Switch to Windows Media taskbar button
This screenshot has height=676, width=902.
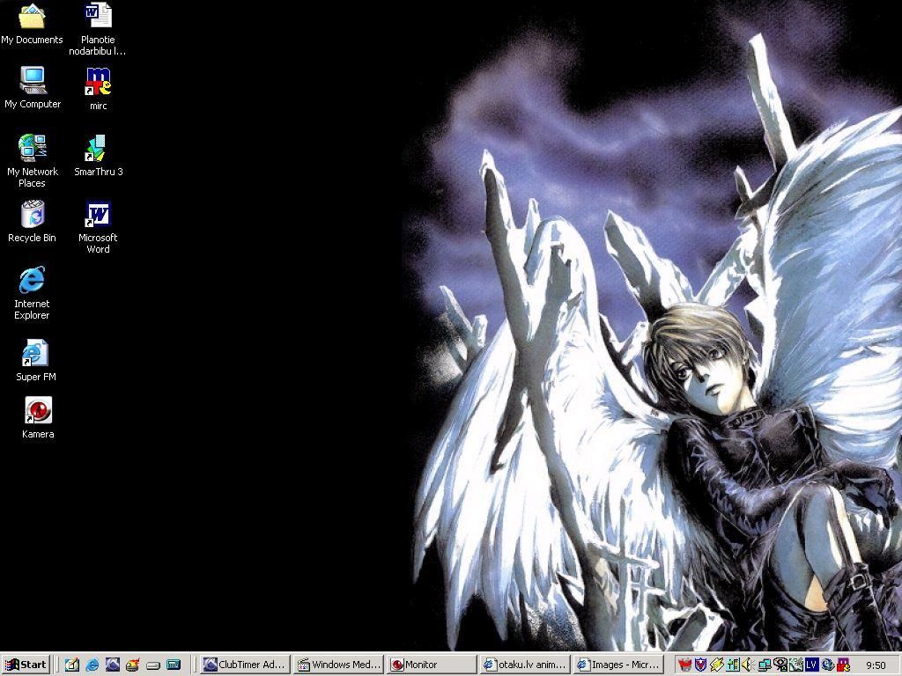click(x=339, y=665)
